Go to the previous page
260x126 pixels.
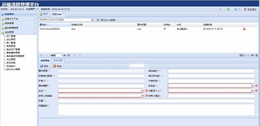(47, 55)
